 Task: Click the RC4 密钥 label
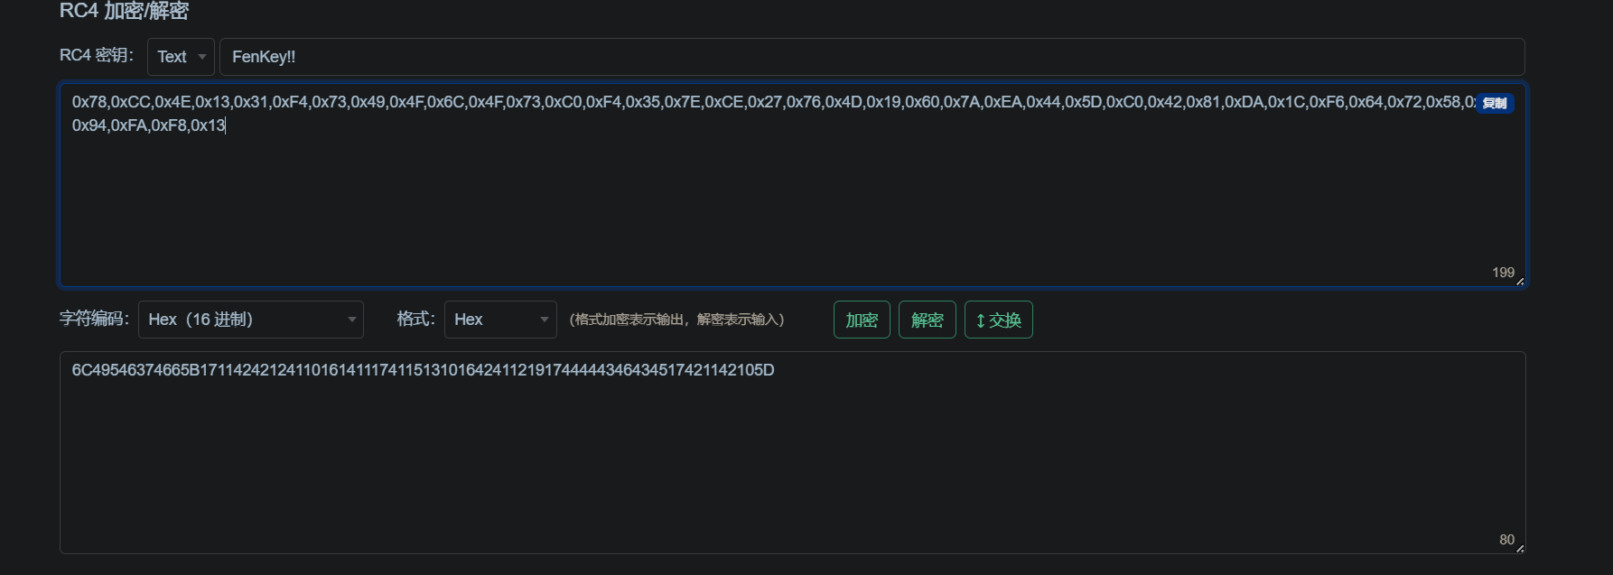click(x=97, y=55)
